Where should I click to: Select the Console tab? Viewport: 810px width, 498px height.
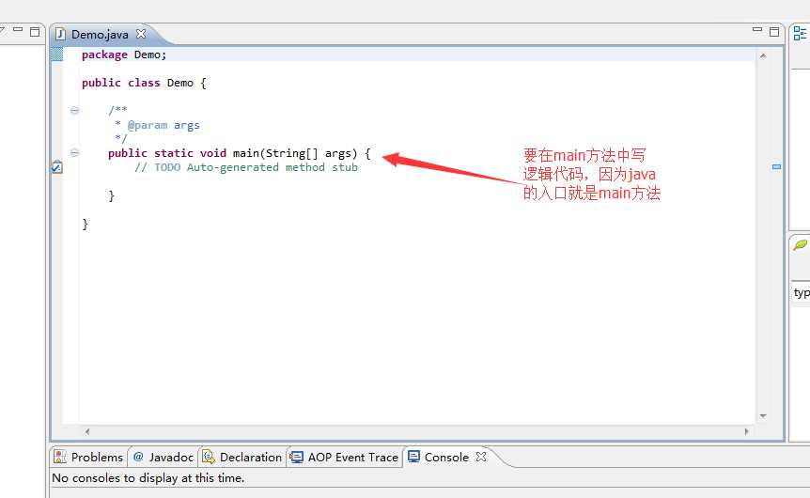pos(446,458)
